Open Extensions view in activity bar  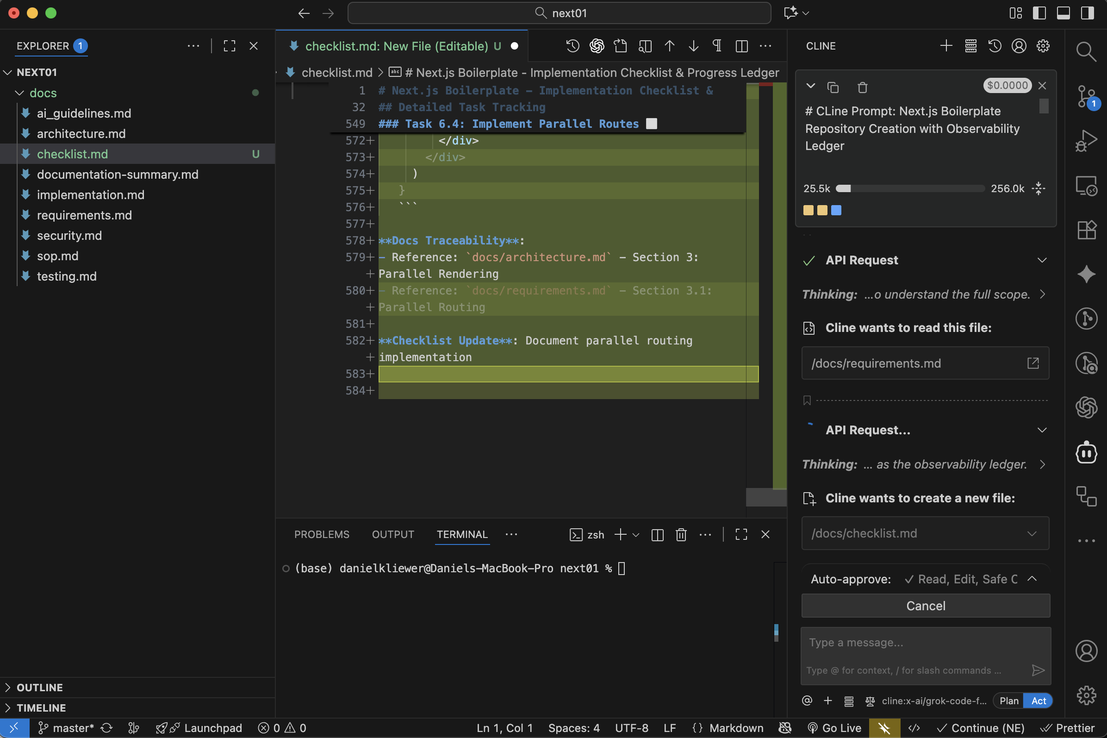click(1086, 230)
